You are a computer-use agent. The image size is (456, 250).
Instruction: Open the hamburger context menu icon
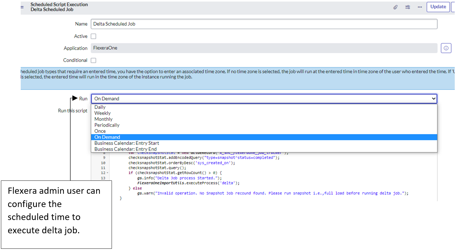pyautogui.click(x=22, y=7)
